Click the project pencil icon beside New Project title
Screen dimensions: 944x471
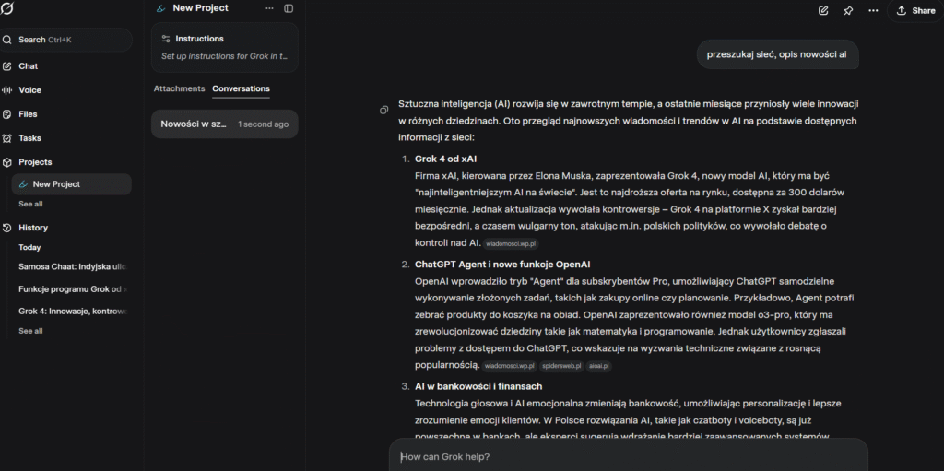click(160, 8)
